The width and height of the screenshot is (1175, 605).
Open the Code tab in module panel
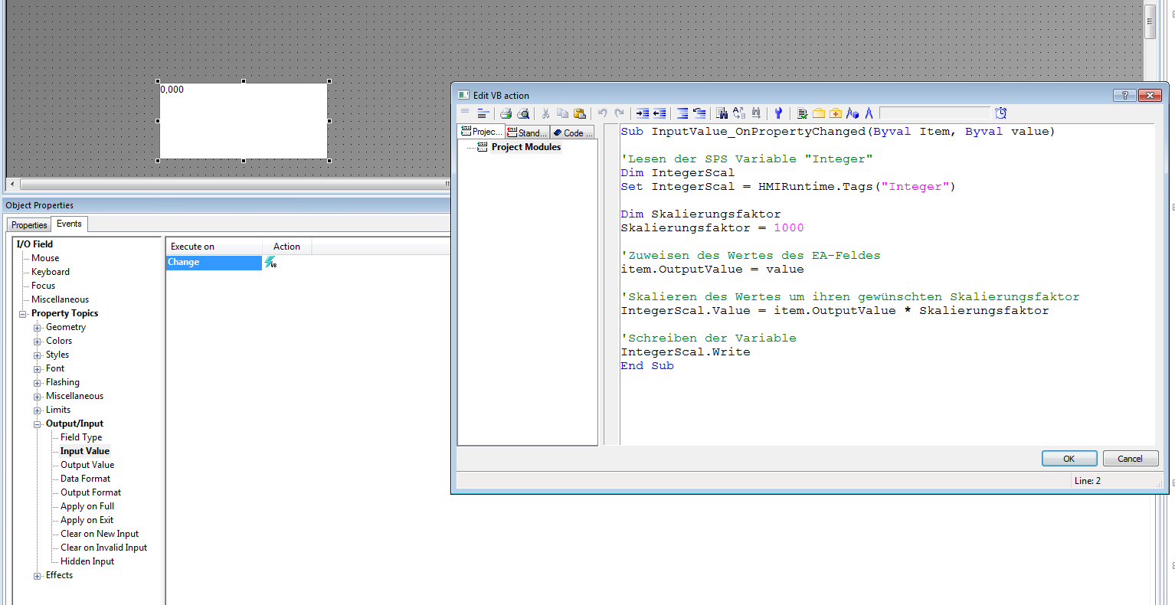[x=572, y=132]
